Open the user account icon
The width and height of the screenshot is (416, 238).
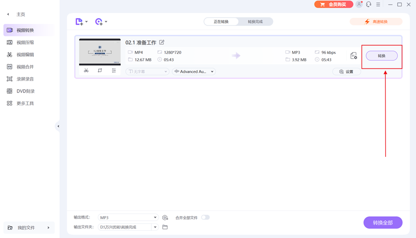tap(359, 4)
